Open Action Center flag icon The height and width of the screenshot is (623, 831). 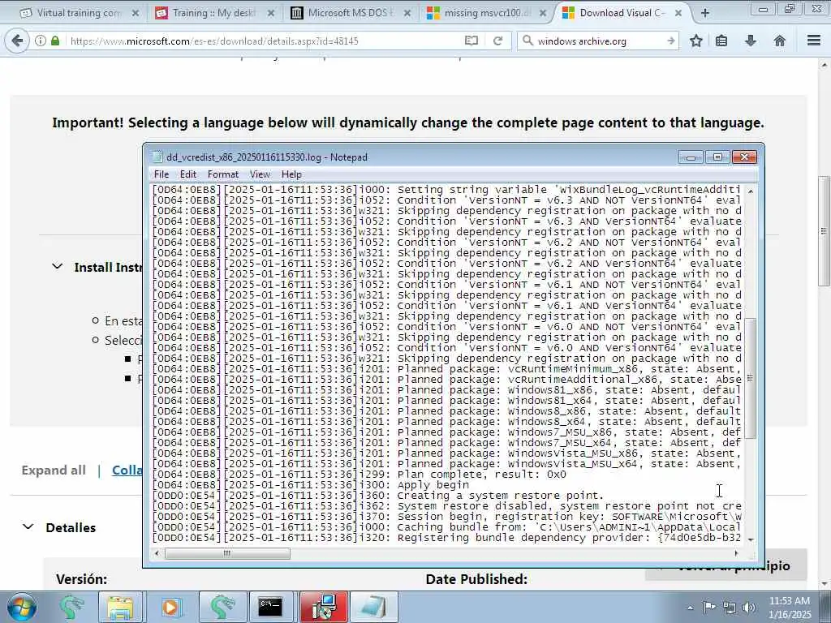708,607
